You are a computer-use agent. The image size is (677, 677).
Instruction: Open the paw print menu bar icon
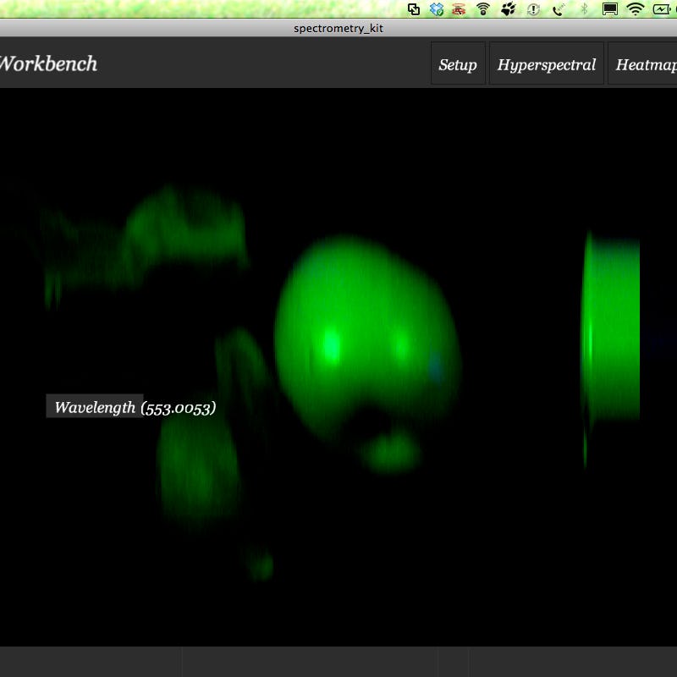point(509,9)
